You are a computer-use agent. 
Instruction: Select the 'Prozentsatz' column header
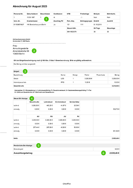(100, 75)
